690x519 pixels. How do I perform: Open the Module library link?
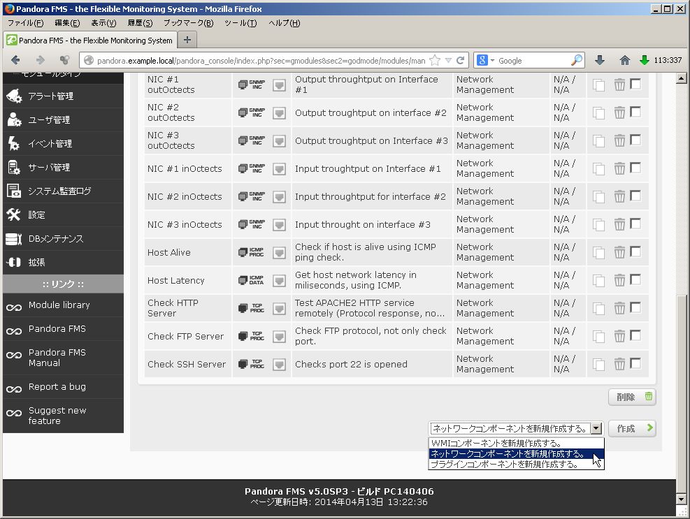59,305
